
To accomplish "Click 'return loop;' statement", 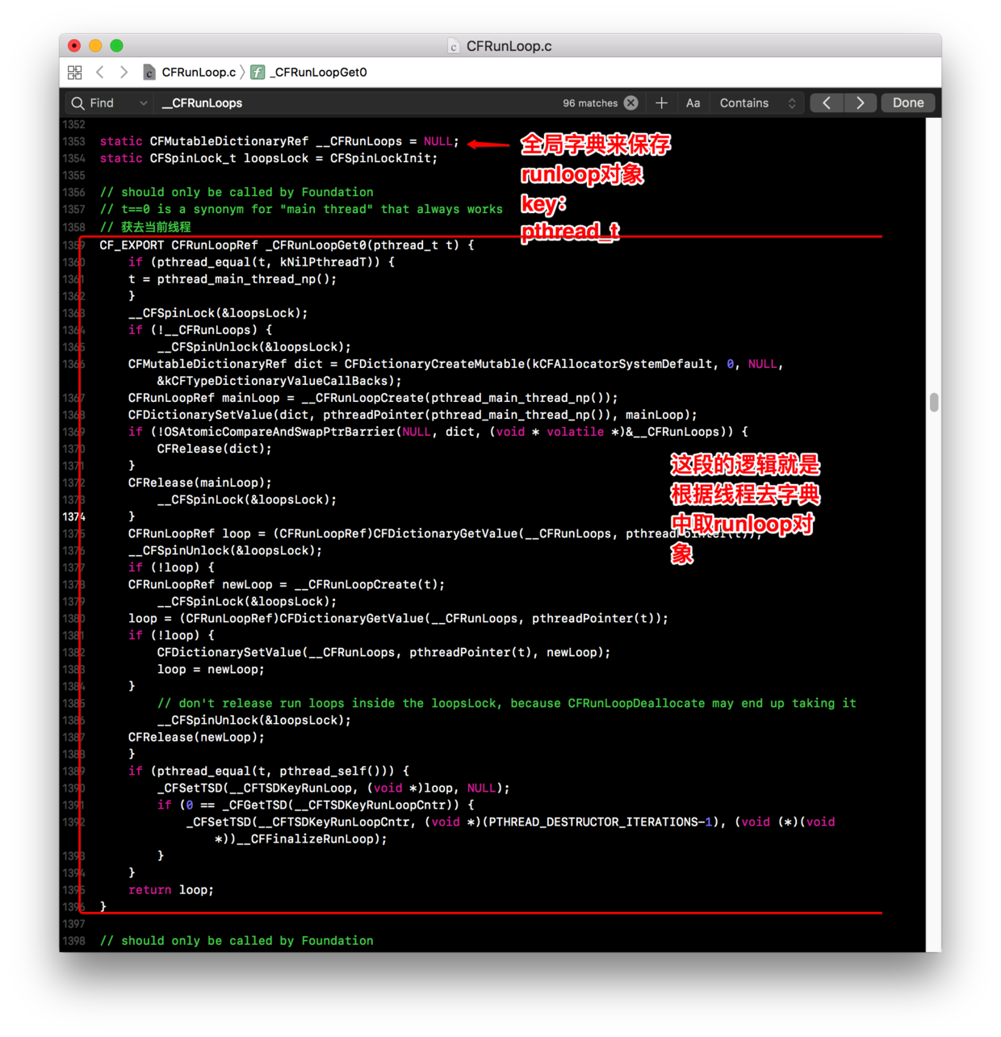I will 171,890.
